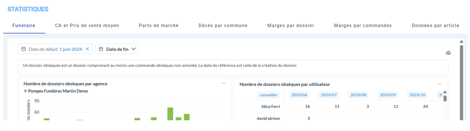The height and width of the screenshot is (131, 470).
Task: Click the calendar icon in Date de début
Action: point(24,49)
